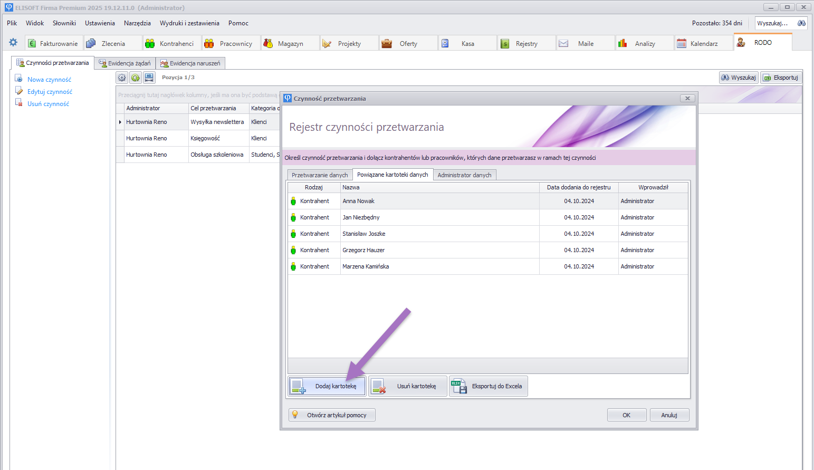Open the Słowniki menu

(x=64, y=23)
